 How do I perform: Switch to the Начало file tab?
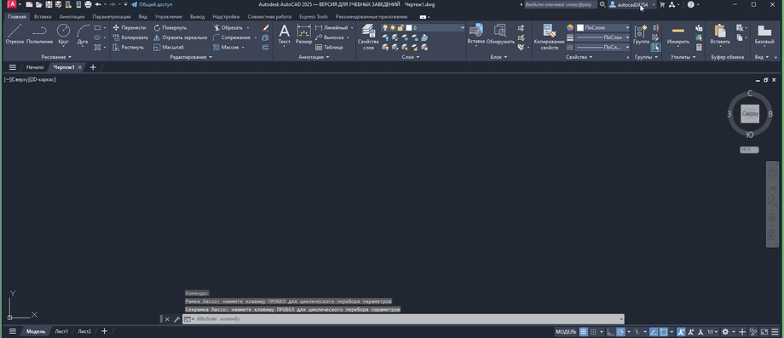[x=35, y=67]
